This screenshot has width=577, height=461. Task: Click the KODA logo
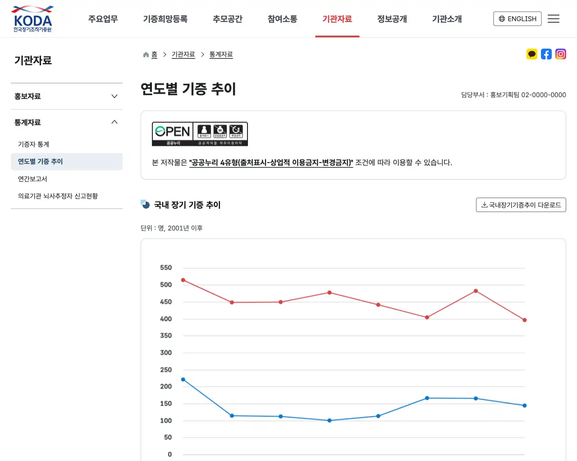[x=32, y=19]
